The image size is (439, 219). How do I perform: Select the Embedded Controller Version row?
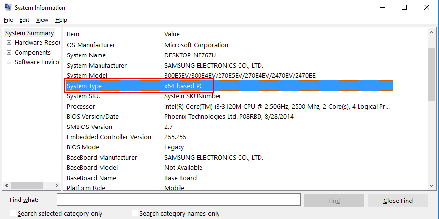228,137
